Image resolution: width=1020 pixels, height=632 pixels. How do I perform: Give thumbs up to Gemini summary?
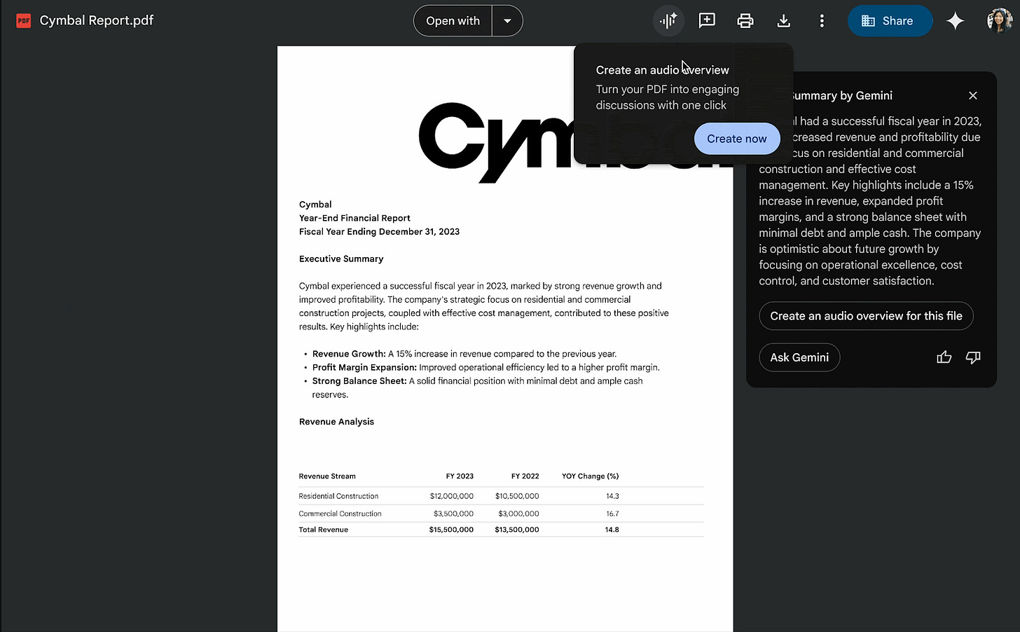click(x=944, y=357)
